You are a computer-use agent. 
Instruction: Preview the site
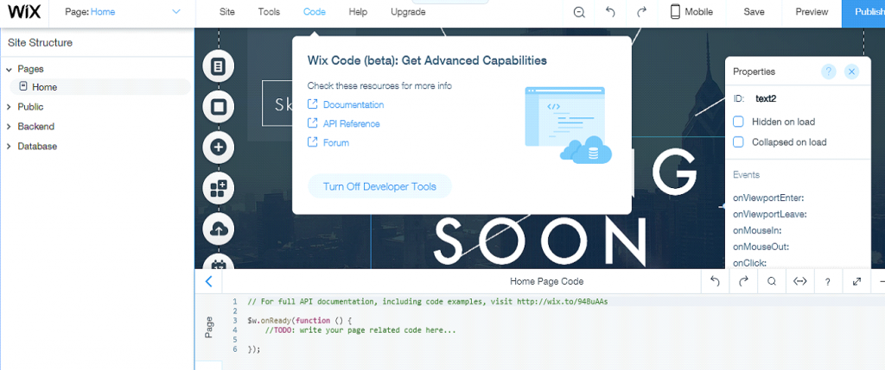[812, 12]
